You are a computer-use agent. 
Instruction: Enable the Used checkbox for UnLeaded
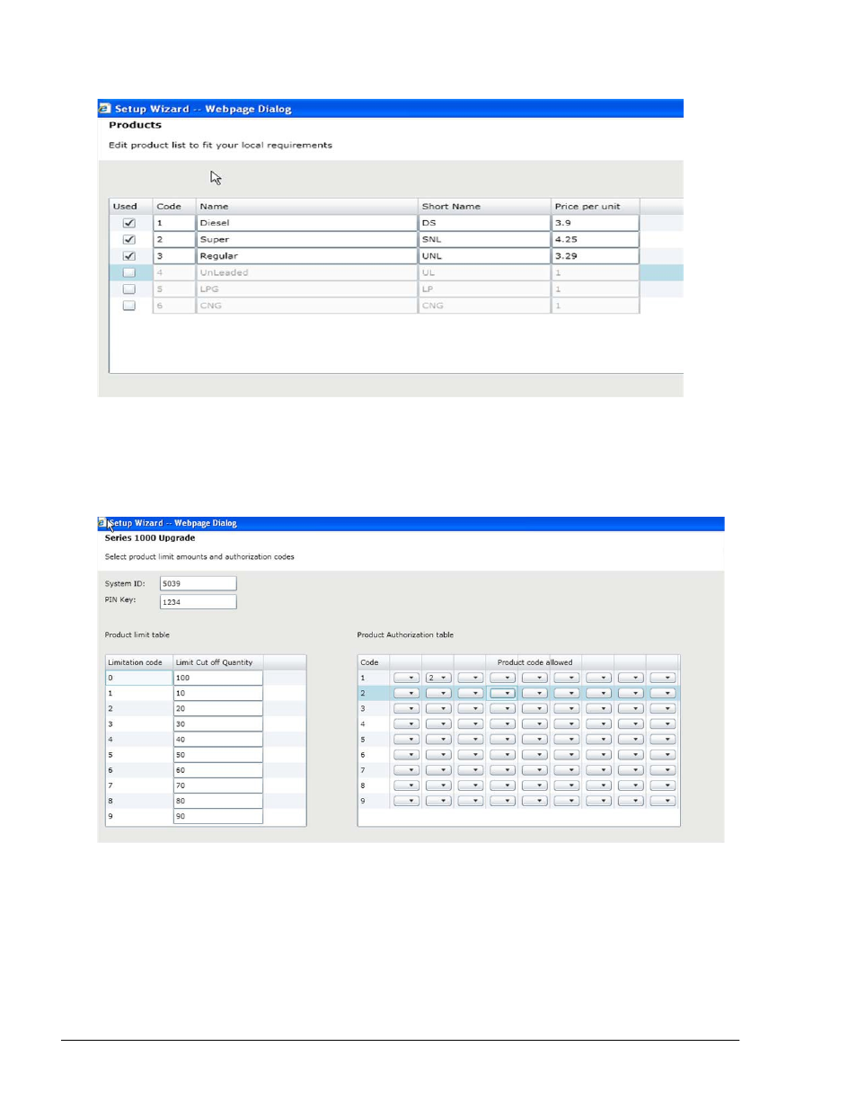click(129, 272)
